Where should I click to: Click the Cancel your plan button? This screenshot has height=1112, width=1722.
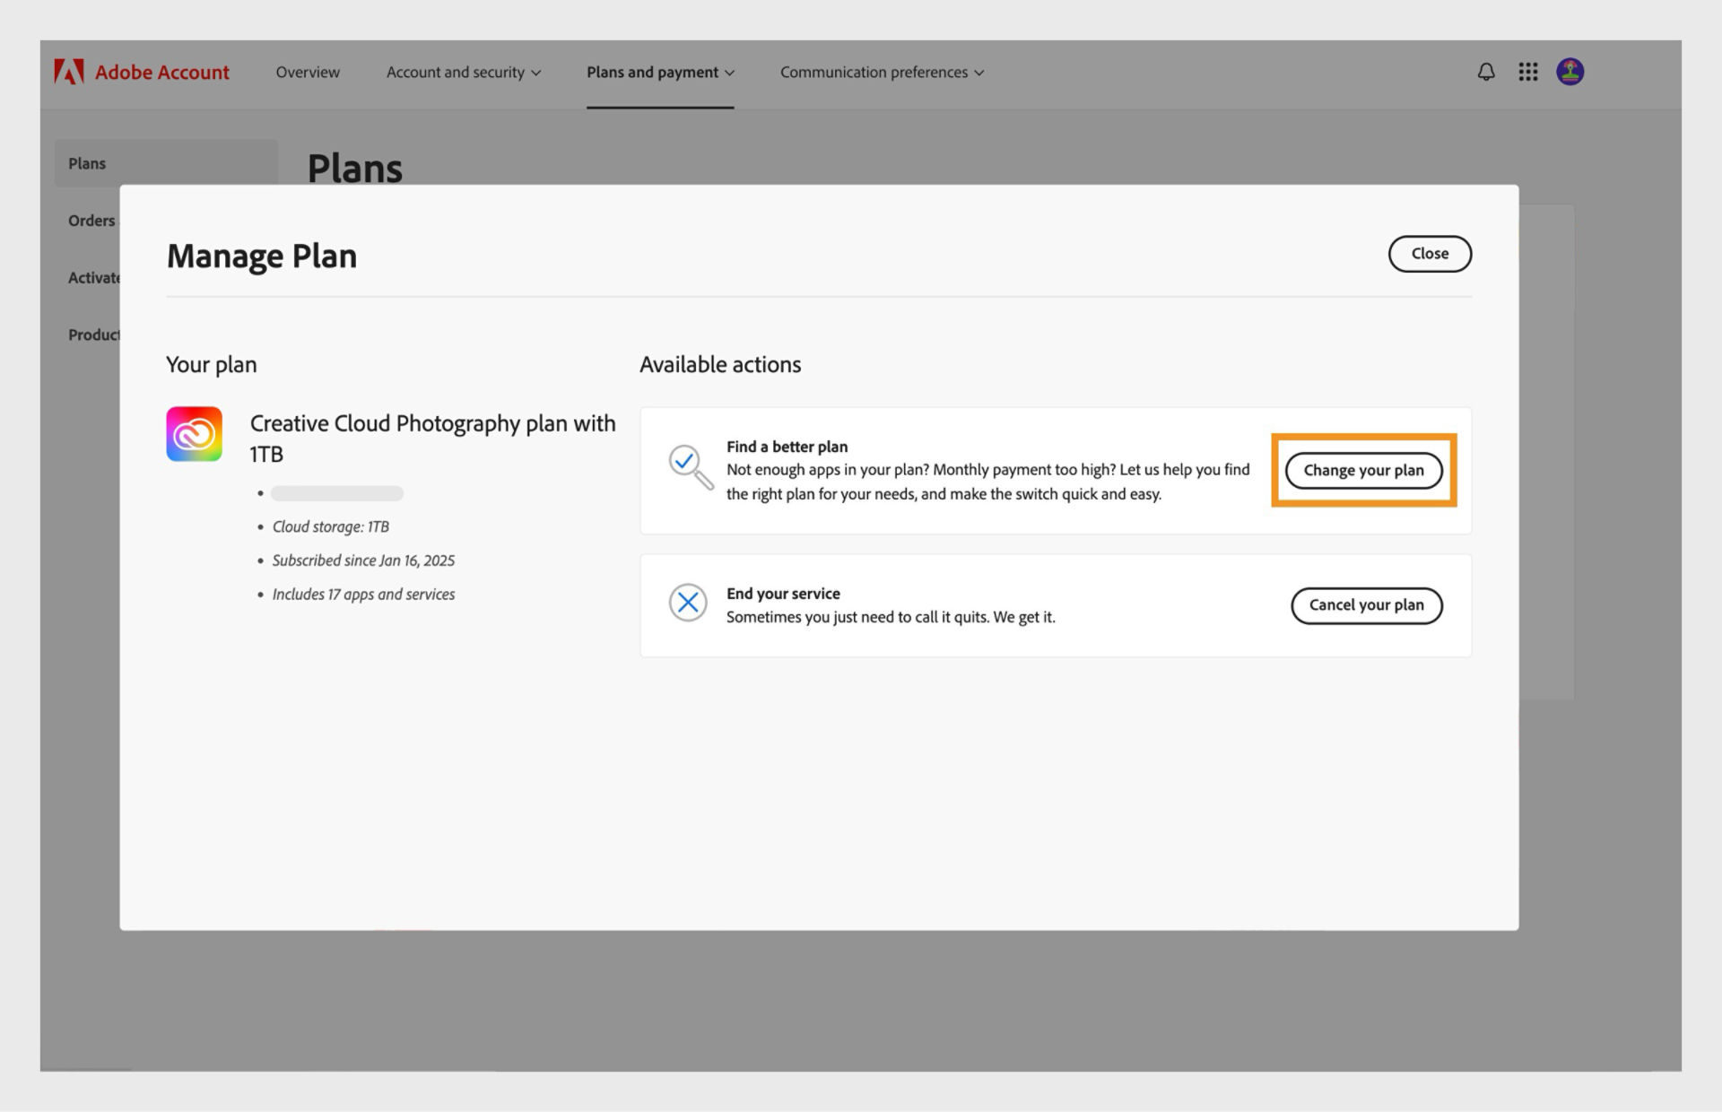[1366, 605]
